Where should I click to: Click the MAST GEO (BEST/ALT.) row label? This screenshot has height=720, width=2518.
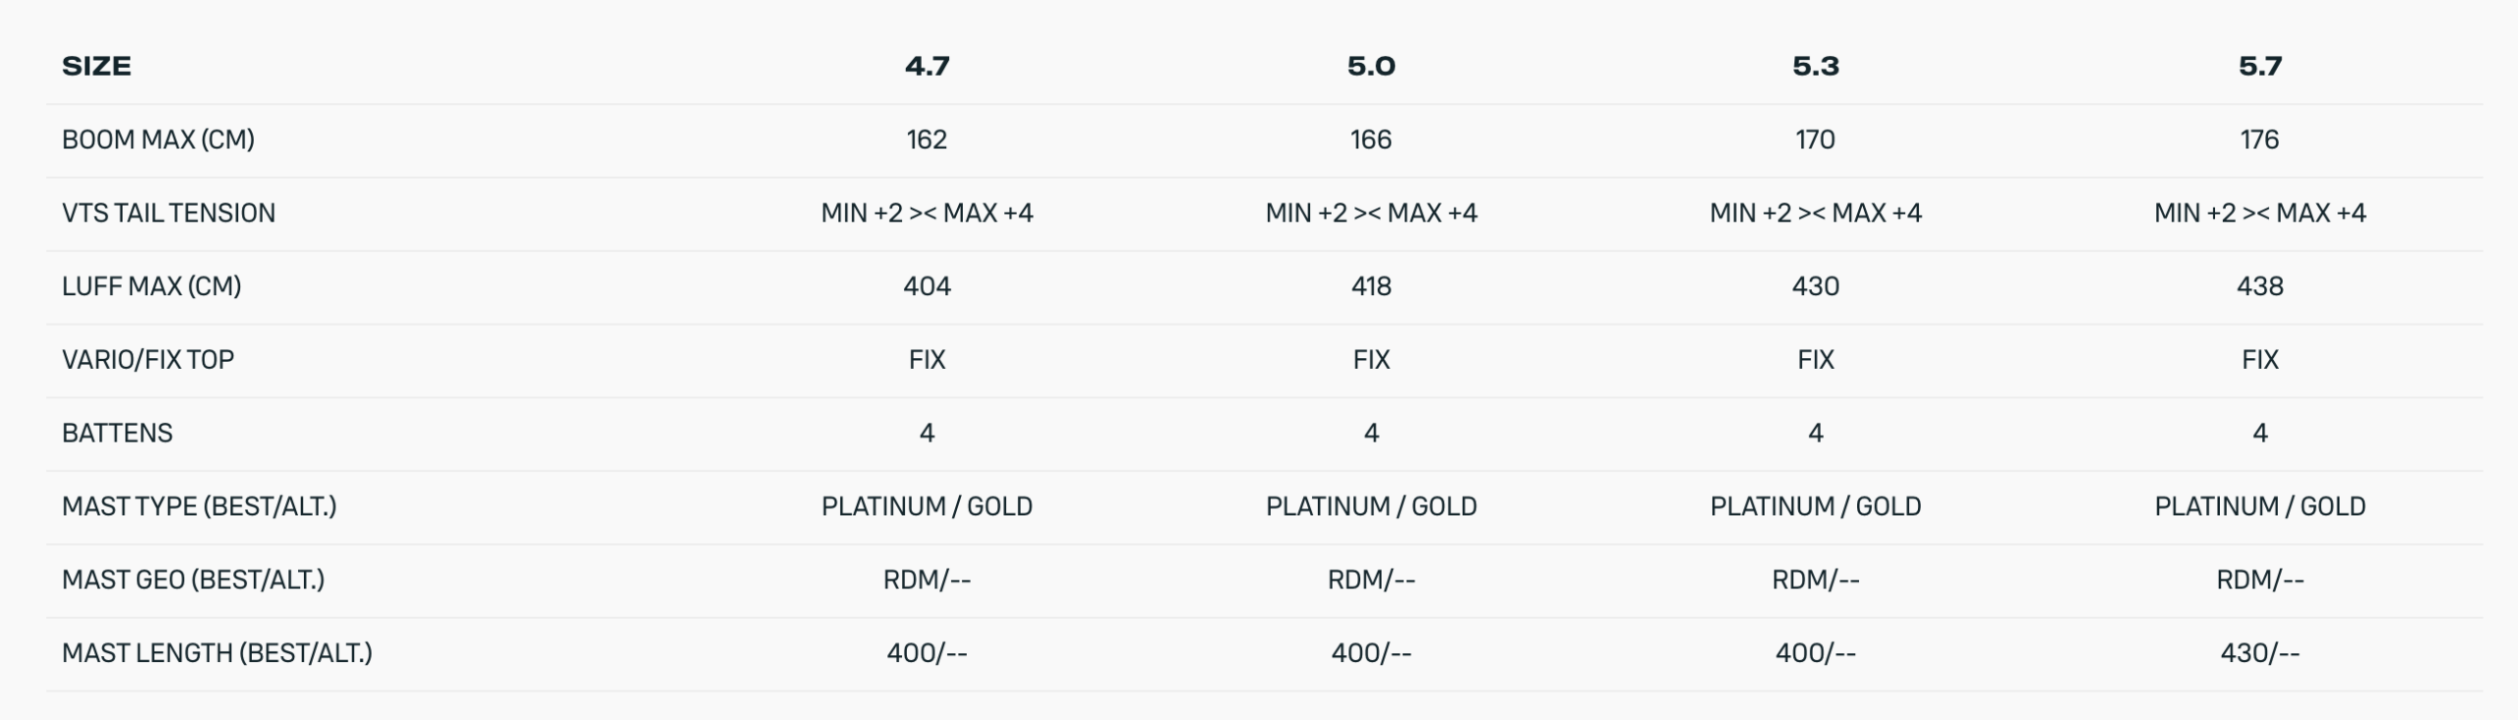[193, 579]
